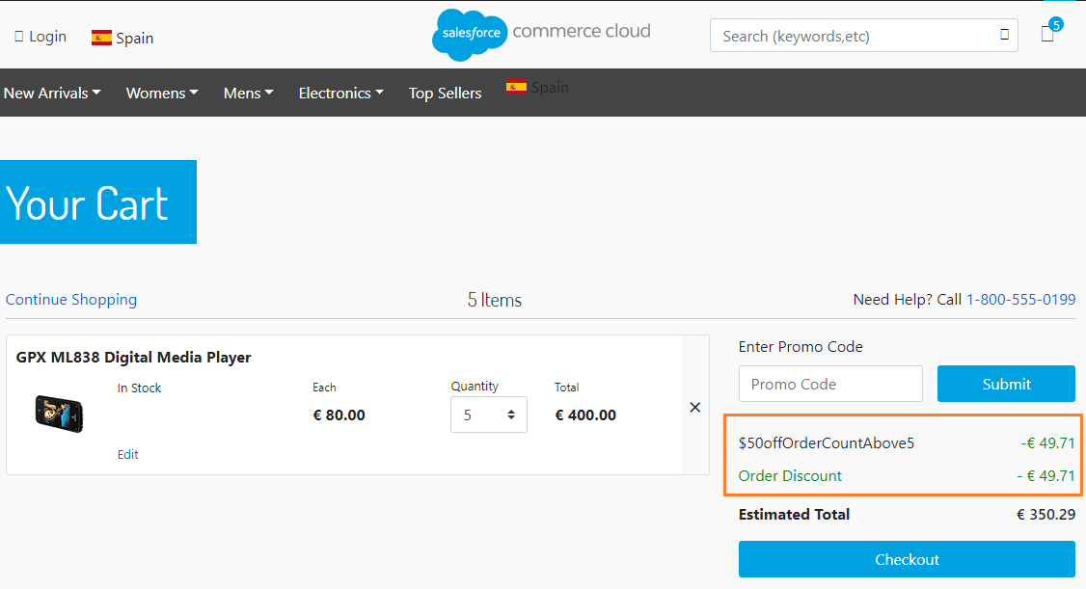The image size is (1086, 589).
Task: Click the Login user link
Action: click(x=41, y=37)
